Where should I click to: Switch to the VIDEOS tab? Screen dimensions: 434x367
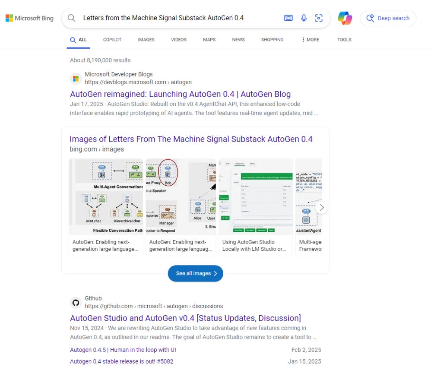179,40
